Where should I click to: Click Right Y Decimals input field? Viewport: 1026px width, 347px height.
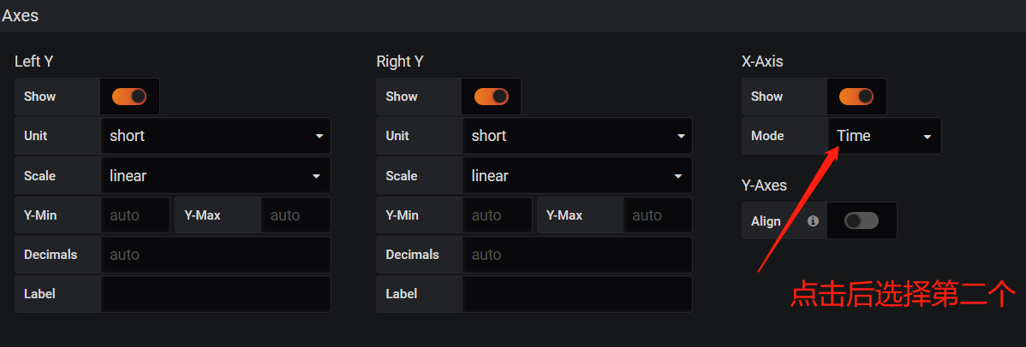[x=576, y=255]
